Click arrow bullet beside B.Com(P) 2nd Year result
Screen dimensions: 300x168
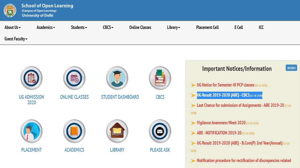coord(193,143)
